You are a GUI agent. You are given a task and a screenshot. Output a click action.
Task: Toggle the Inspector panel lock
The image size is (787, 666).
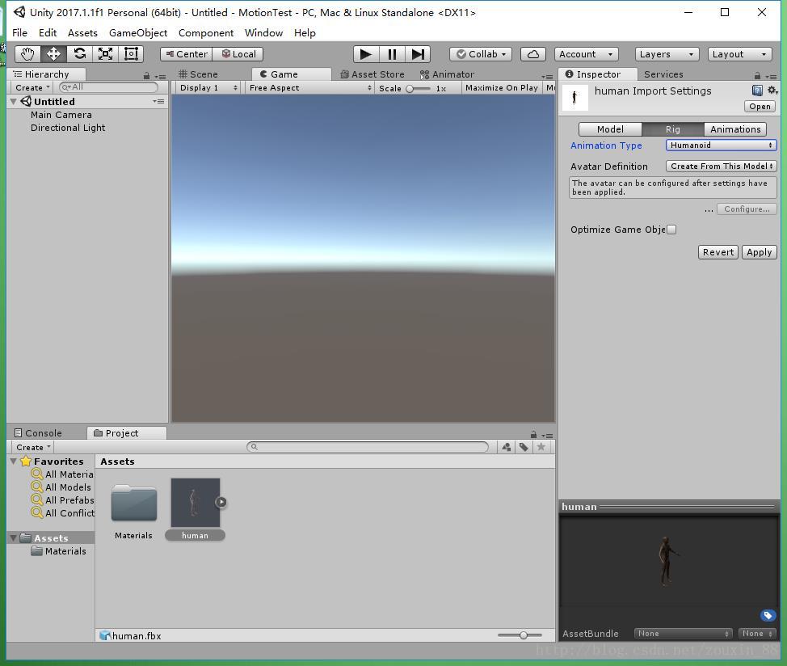757,76
